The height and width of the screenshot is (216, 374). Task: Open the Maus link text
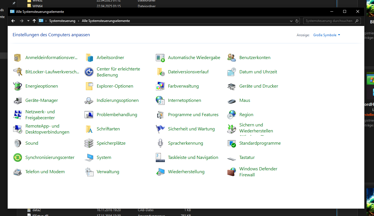pos(245,100)
